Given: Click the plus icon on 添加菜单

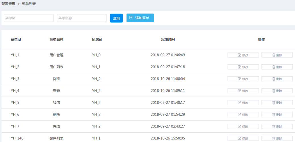Looking at the screenshot, I should point(131,18).
